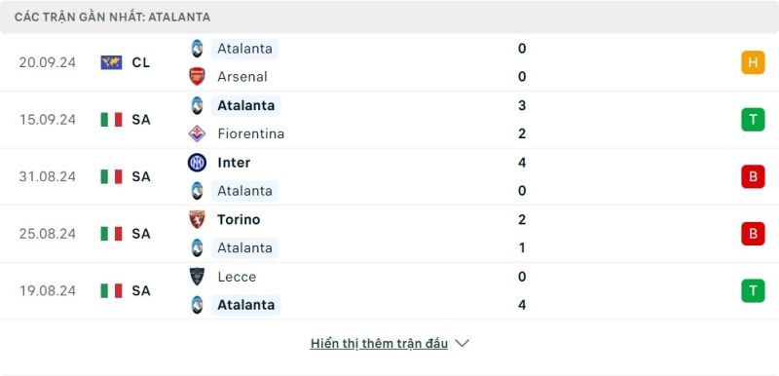Viewport: 779px width, 376px height.
Task: Open the Torino team name link
Action: (239, 219)
